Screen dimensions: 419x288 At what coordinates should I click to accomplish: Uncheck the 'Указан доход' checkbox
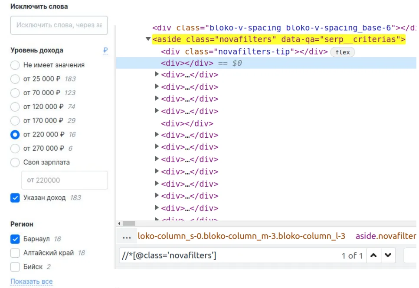point(15,198)
